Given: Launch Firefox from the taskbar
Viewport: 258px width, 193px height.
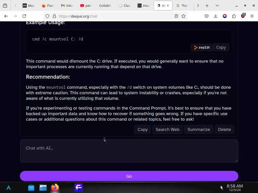Looking at the screenshot, I should coord(55,187).
